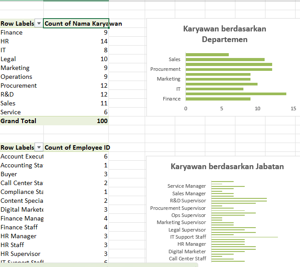
Task: Select the Sales count value 11
Action: coord(104,103)
